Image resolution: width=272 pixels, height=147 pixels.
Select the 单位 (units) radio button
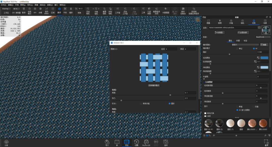point(237,49)
